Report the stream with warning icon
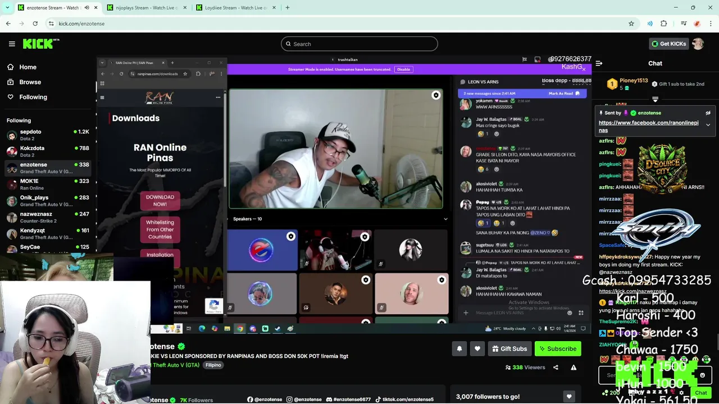Viewport: 719px width, 404px height. 574,368
